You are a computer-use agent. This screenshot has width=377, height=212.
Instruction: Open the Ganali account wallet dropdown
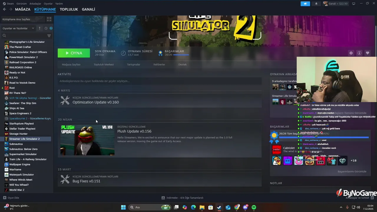335,4
